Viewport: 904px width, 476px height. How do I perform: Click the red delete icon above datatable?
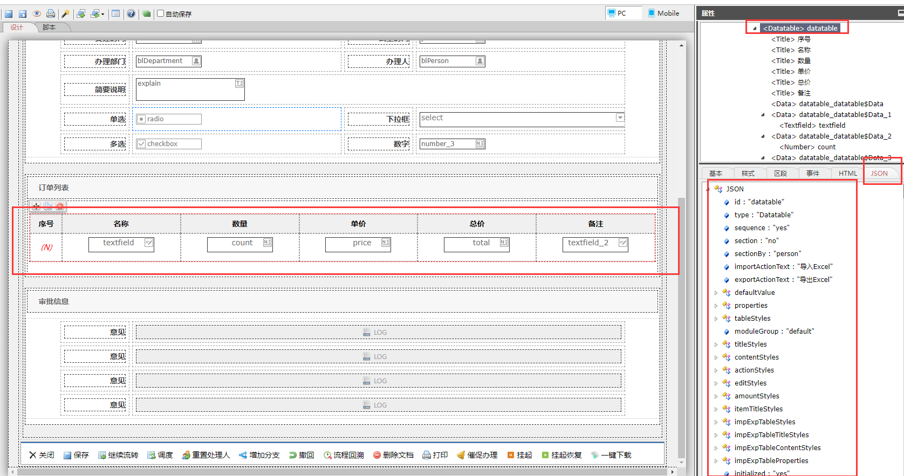(x=60, y=206)
